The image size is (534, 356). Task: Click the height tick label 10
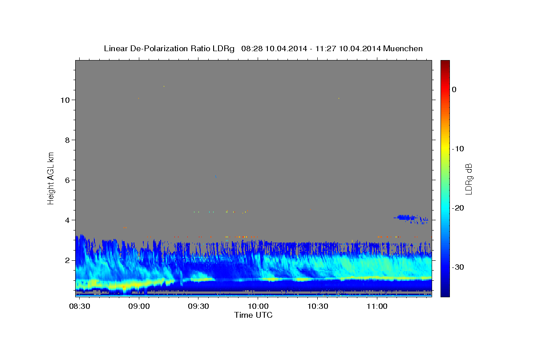[x=65, y=100]
